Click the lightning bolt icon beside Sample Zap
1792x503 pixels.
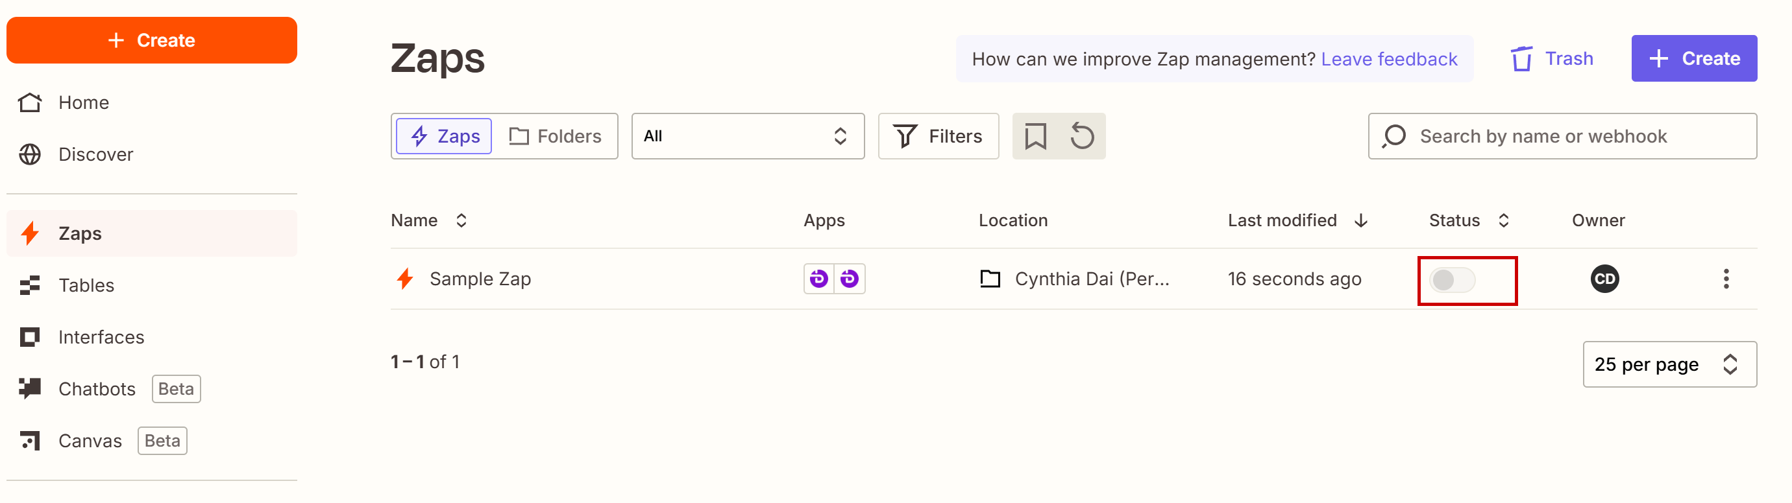click(x=405, y=279)
